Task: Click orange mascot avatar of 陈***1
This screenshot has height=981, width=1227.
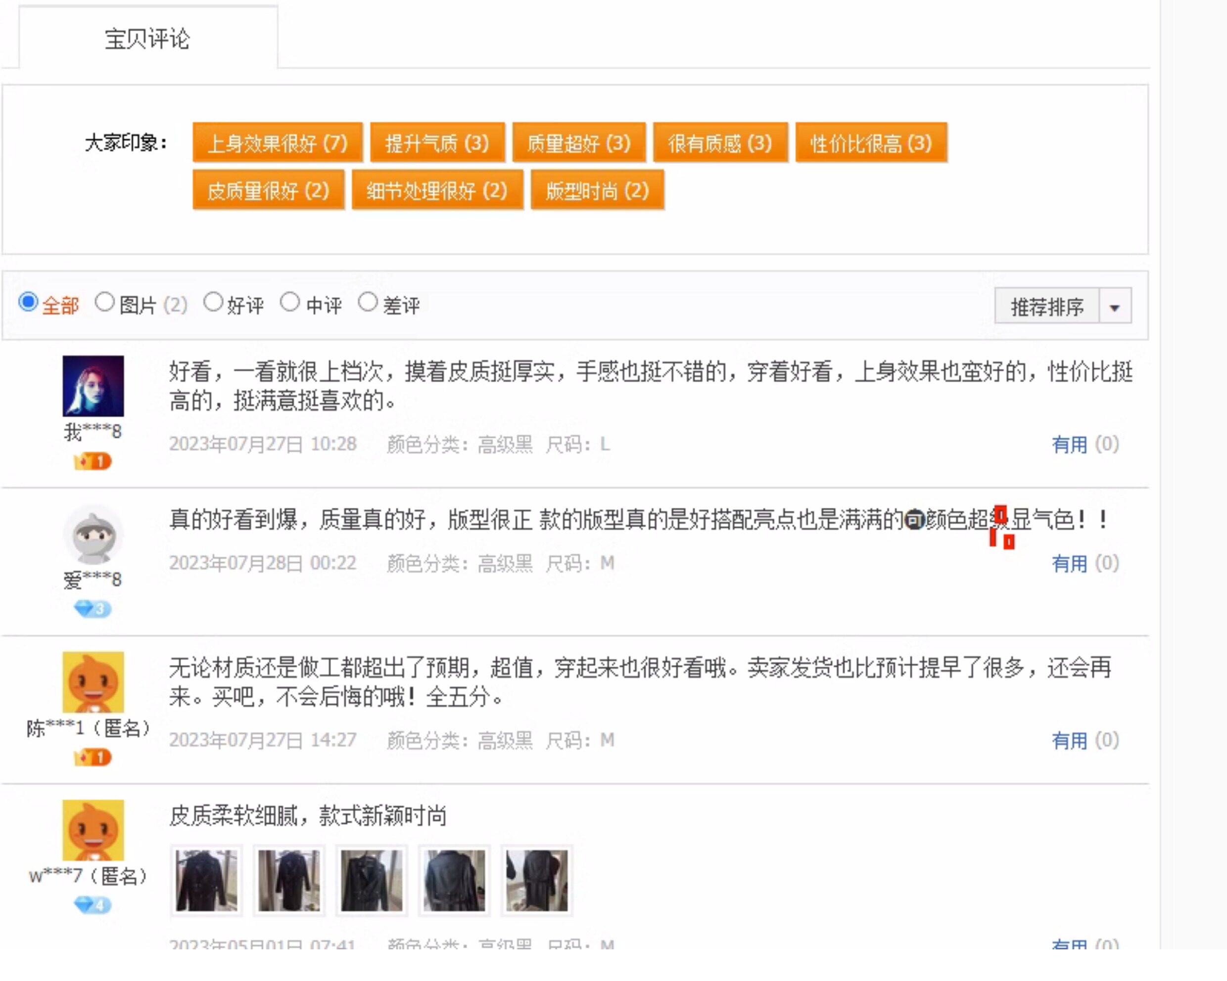Action: tap(93, 681)
